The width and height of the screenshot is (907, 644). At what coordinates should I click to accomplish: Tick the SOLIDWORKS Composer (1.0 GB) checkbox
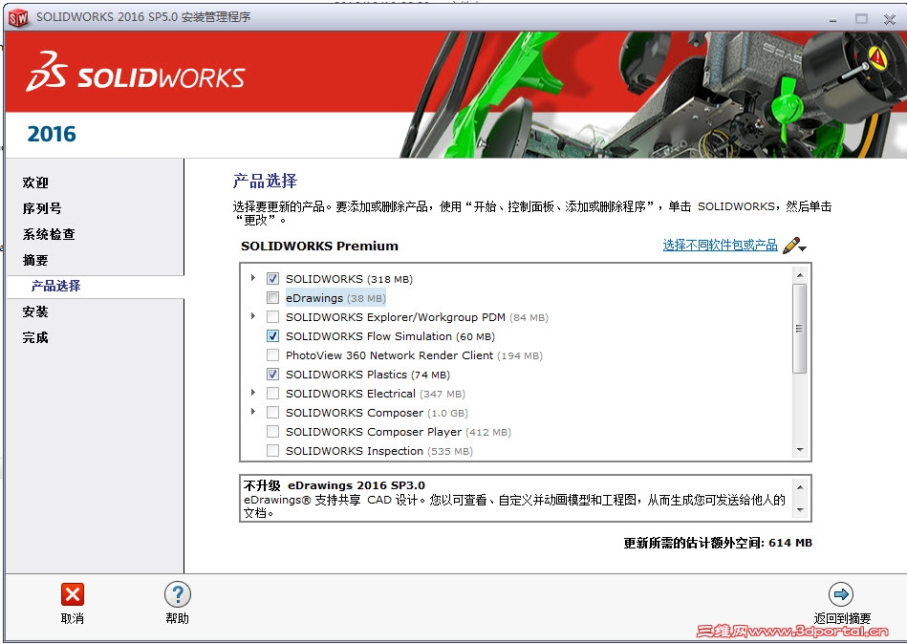click(272, 412)
